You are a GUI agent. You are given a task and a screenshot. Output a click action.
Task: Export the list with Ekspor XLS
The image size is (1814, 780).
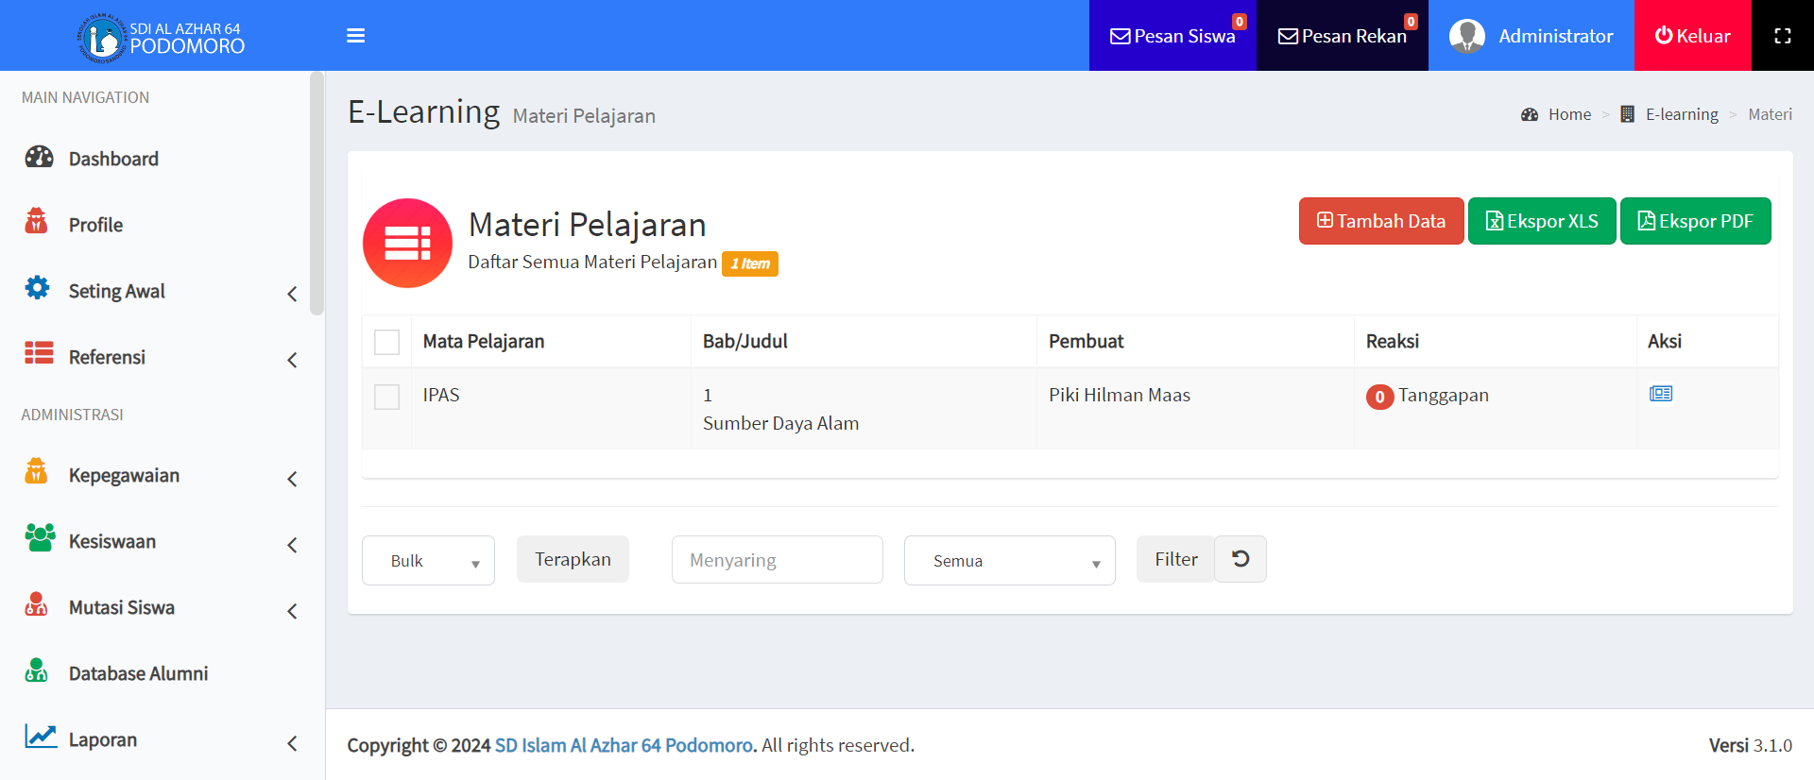(1541, 221)
